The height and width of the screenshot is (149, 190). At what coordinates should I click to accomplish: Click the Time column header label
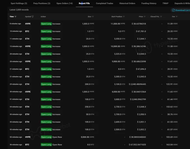point(12,16)
